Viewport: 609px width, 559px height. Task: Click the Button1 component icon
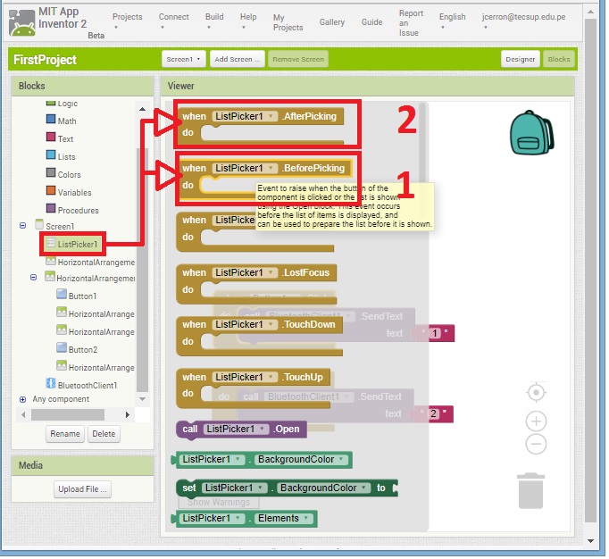62,294
